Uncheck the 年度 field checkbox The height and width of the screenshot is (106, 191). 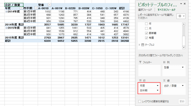point(146,38)
